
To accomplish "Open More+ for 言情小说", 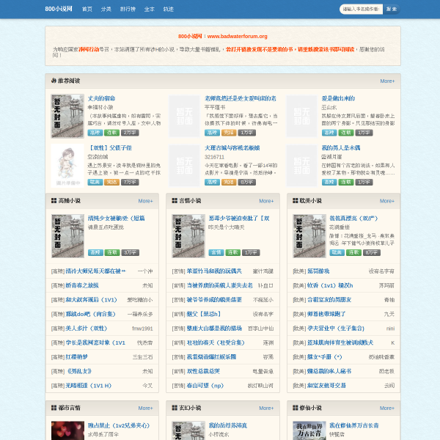I will [266, 201].
